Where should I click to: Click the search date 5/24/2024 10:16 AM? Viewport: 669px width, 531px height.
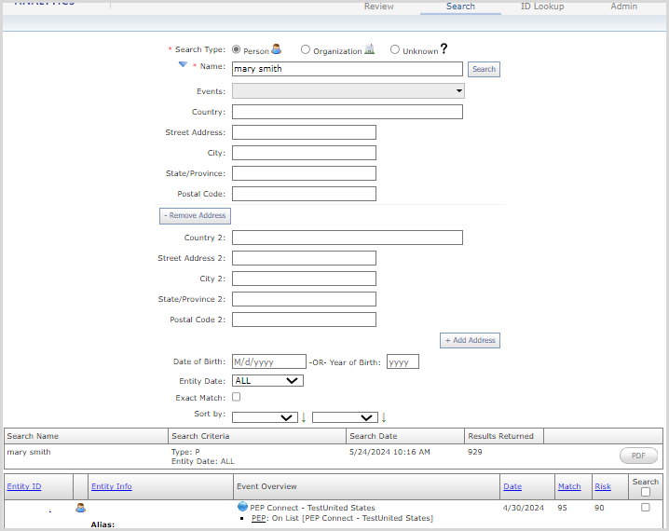pyautogui.click(x=389, y=452)
